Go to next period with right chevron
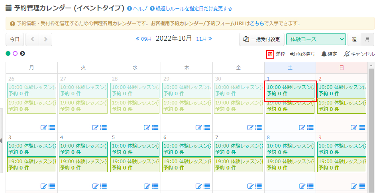This screenshot has width=379, height=193. [45, 39]
